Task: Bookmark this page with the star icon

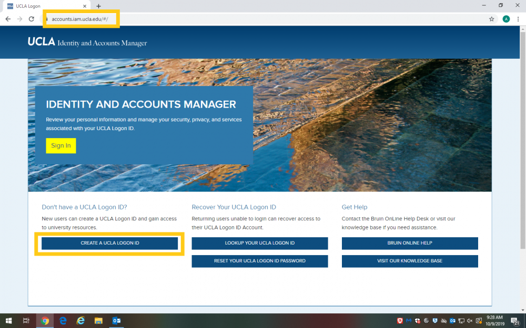Action: coord(491,19)
